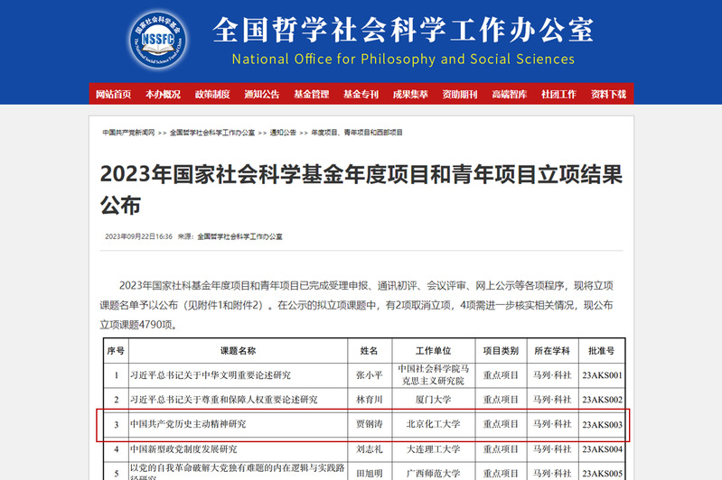Click the National Office for Philosophy subtitle

pos(403,59)
